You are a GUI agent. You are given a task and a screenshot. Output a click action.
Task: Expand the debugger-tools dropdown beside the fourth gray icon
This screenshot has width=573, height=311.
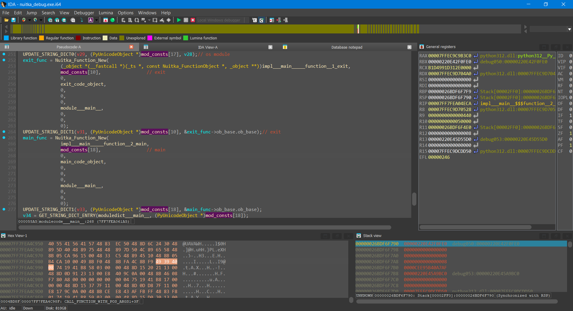(149, 20)
